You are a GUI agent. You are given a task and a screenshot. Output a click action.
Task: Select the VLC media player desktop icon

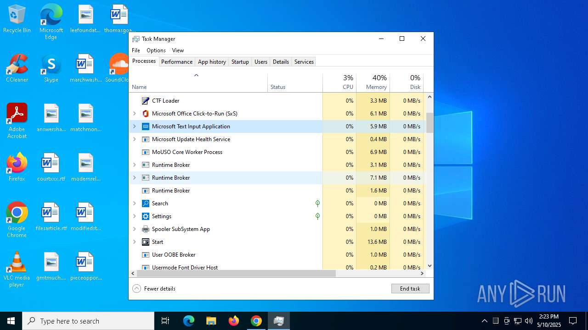click(x=17, y=269)
